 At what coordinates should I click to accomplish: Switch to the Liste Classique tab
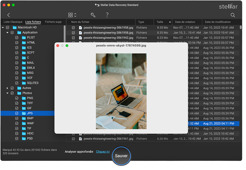(13, 22)
